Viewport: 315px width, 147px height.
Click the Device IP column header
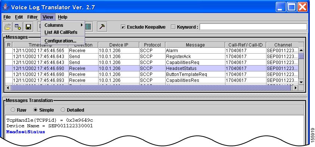coord(119,45)
